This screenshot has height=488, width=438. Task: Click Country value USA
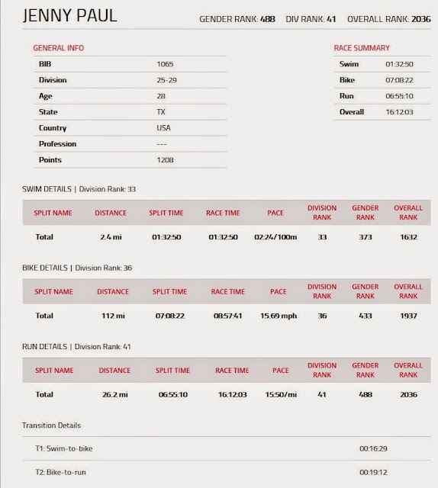[x=163, y=128]
